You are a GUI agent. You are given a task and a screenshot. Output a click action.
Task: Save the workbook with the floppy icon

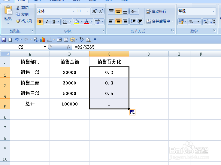[4, 40]
